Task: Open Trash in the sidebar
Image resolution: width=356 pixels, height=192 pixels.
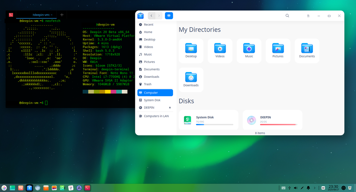Action: [x=155, y=84]
